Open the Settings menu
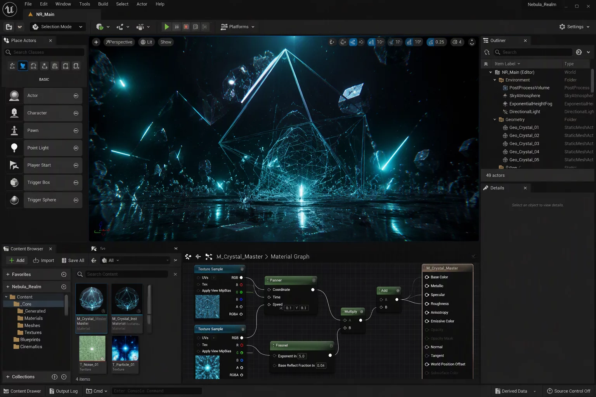This screenshot has height=397, width=596. [x=574, y=27]
